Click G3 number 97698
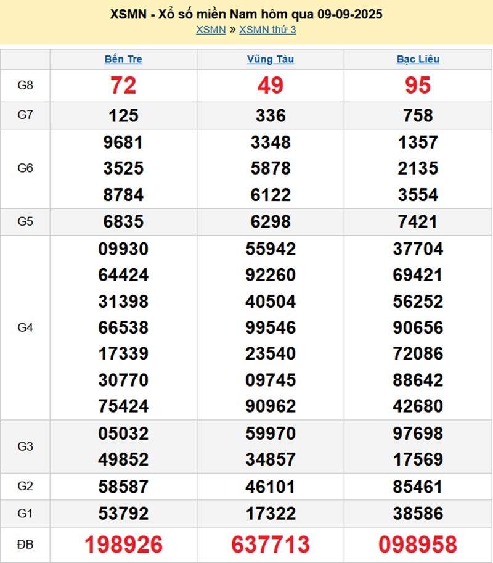The height and width of the screenshot is (563, 493). point(418,434)
